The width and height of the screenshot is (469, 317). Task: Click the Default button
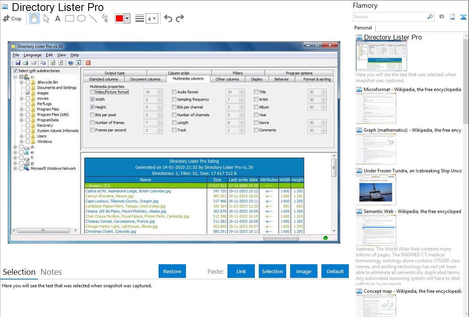pos(335,271)
